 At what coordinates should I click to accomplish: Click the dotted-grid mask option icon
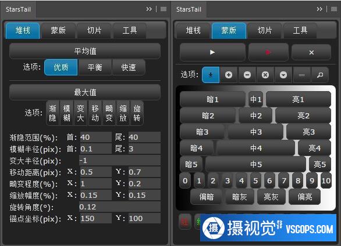(x=301, y=75)
